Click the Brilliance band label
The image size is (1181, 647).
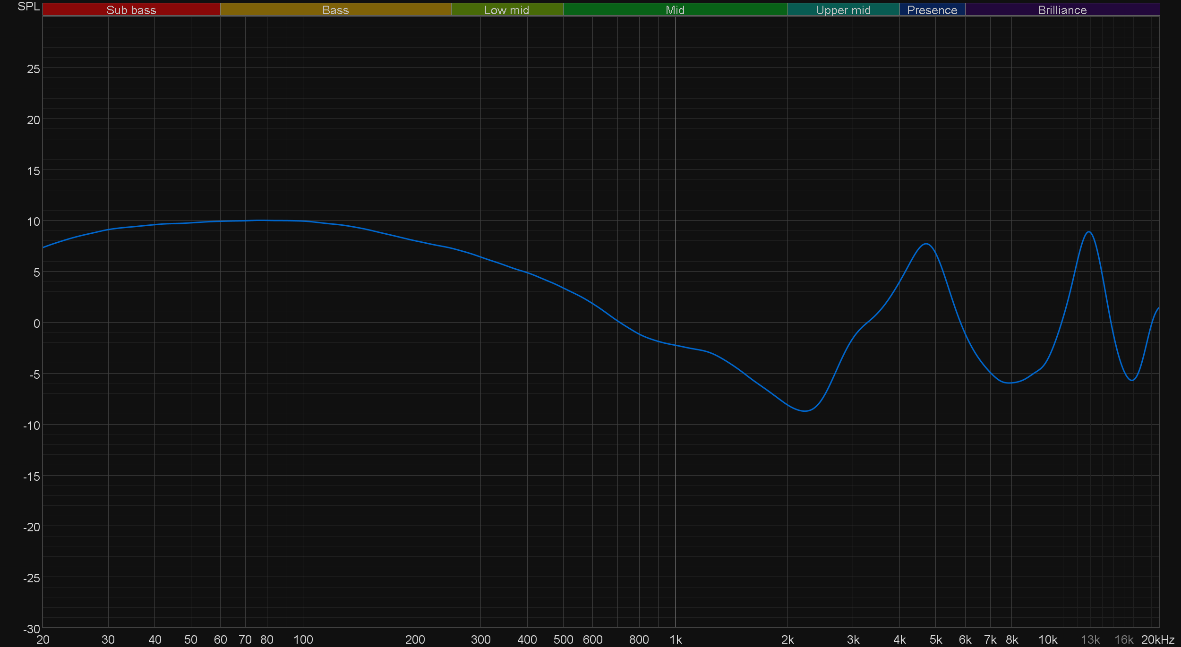pos(1062,10)
